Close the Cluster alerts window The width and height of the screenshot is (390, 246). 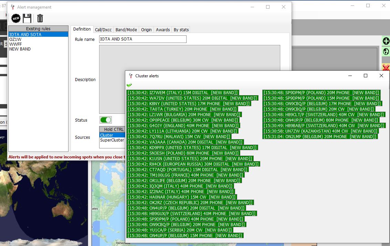click(x=381, y=76)
